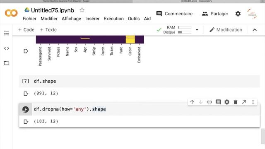
Task: Click the notebook vertical scrollbar
Action: click(263, 136)
